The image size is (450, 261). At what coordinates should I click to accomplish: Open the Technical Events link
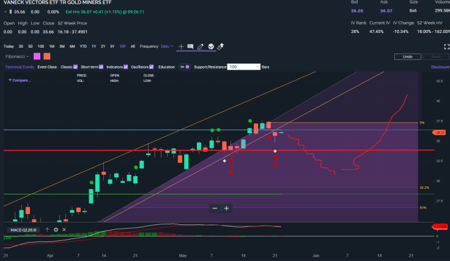tap(20, 67)
